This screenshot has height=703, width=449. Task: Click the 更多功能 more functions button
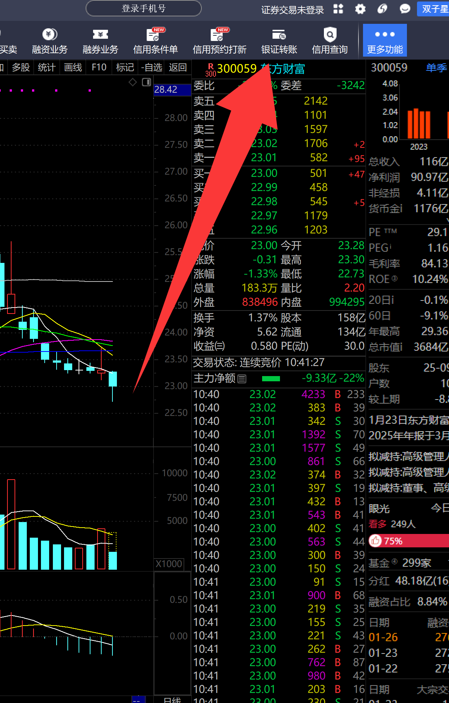tap(385, 40)
